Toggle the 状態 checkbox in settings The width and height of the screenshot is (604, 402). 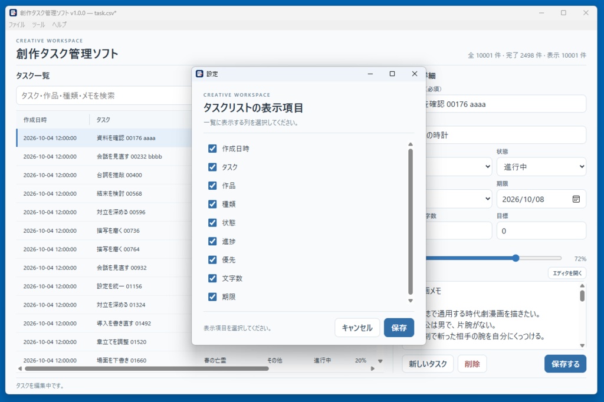[x=212, y=223]
